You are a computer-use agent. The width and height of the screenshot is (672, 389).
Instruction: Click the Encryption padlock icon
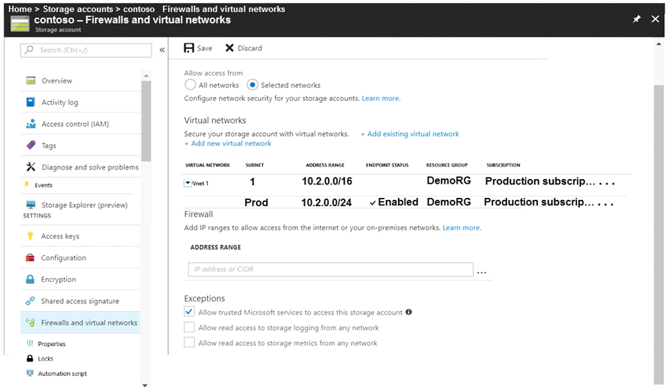click(x=30, y=279)
